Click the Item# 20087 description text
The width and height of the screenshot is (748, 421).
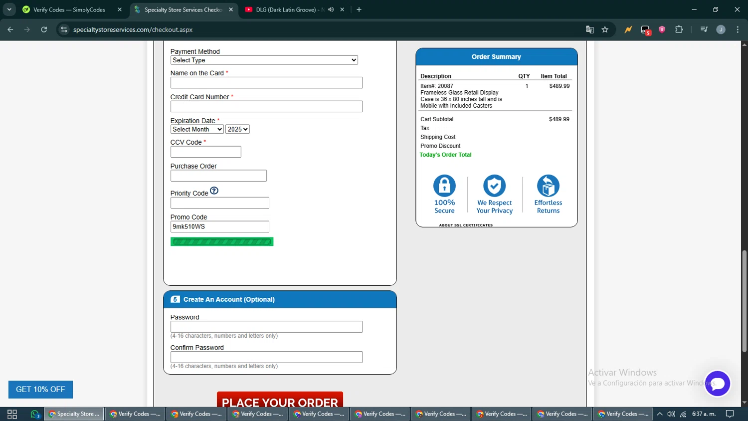pos(461,96)
